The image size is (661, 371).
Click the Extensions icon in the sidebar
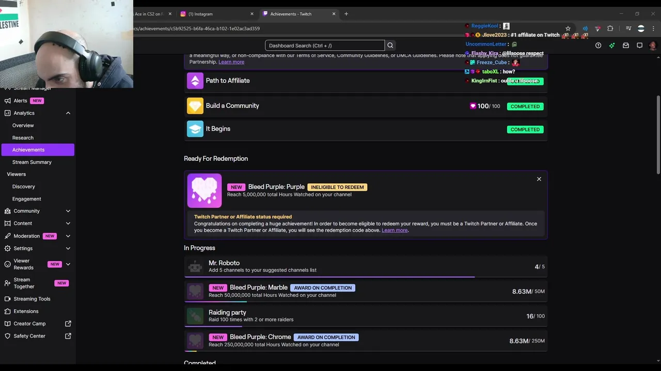(7, 311)
